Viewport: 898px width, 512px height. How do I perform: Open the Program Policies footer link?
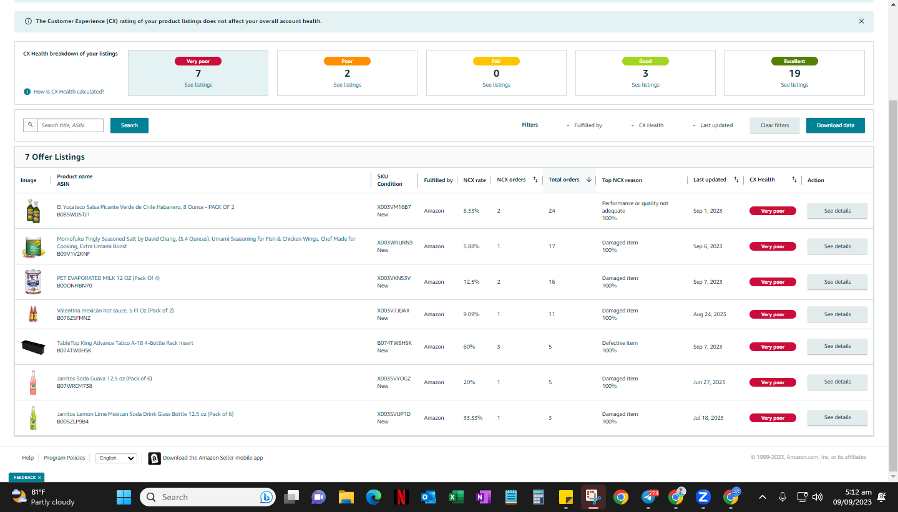coord(64,458)
